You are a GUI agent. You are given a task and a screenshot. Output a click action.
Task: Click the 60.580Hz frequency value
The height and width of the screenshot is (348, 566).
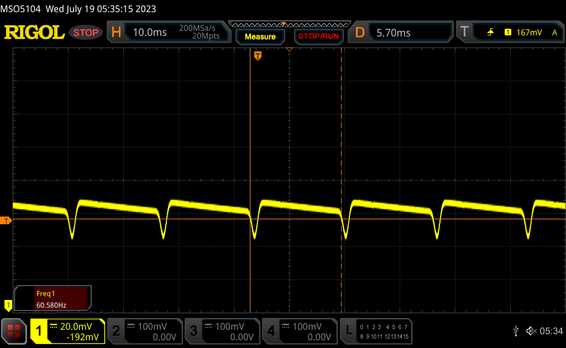click(51, 305)
